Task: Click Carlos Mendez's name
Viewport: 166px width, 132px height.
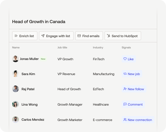Action: (33, 120)
